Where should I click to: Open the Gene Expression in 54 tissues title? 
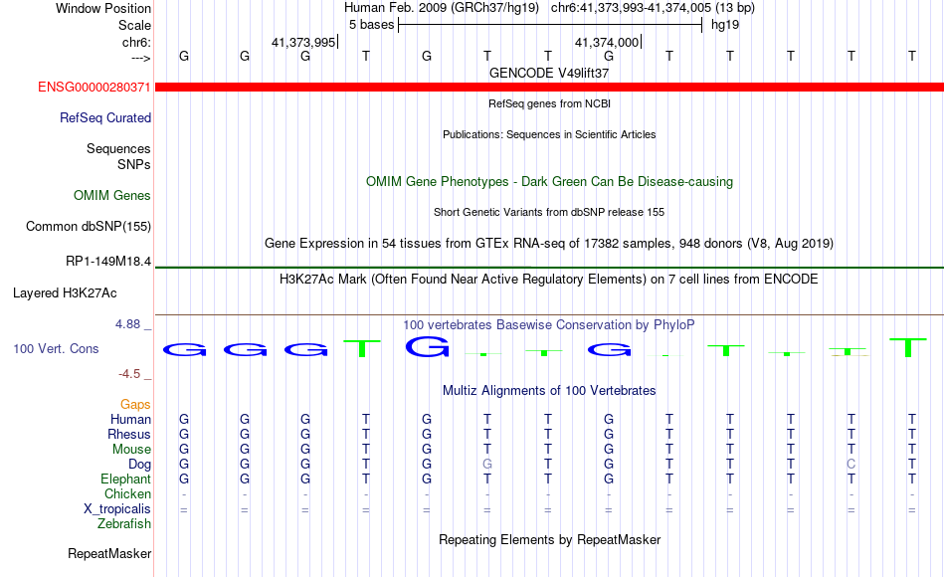click(x=549, y=243)
